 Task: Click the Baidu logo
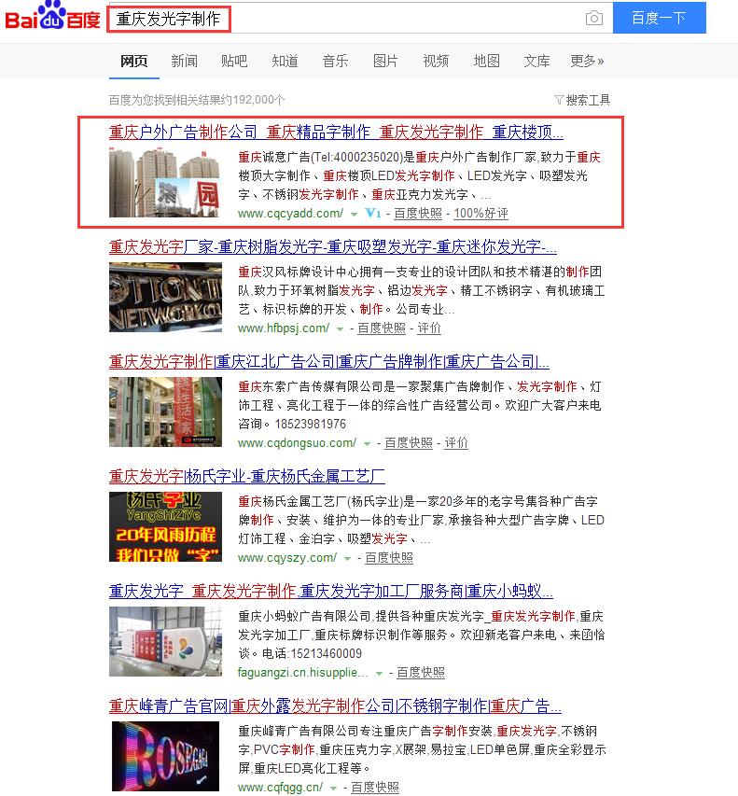[52, 15]
